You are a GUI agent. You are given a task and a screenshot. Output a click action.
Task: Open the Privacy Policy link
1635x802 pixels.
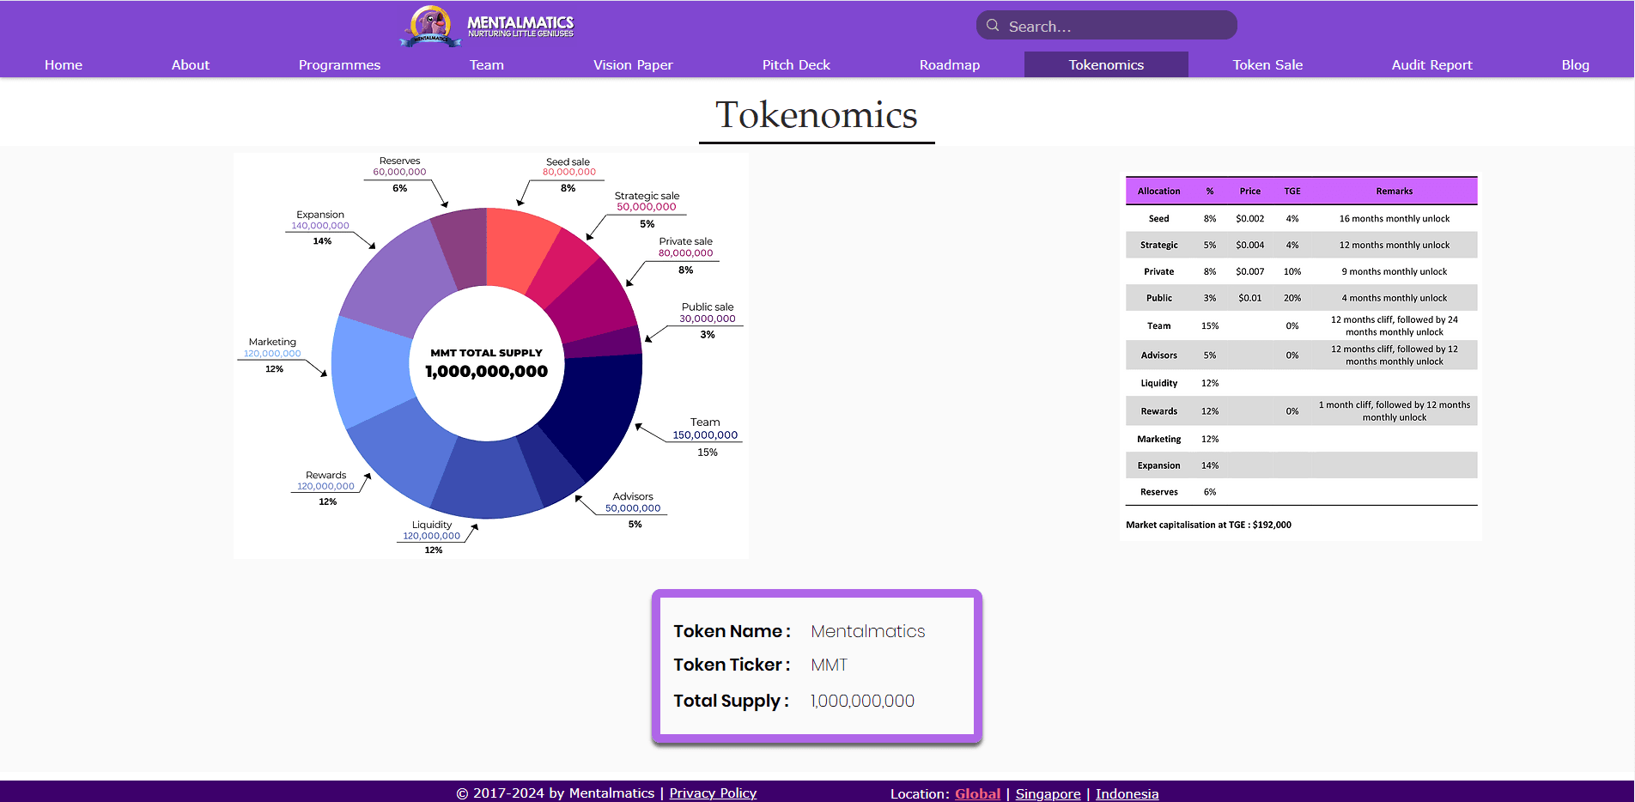(713, 793)
